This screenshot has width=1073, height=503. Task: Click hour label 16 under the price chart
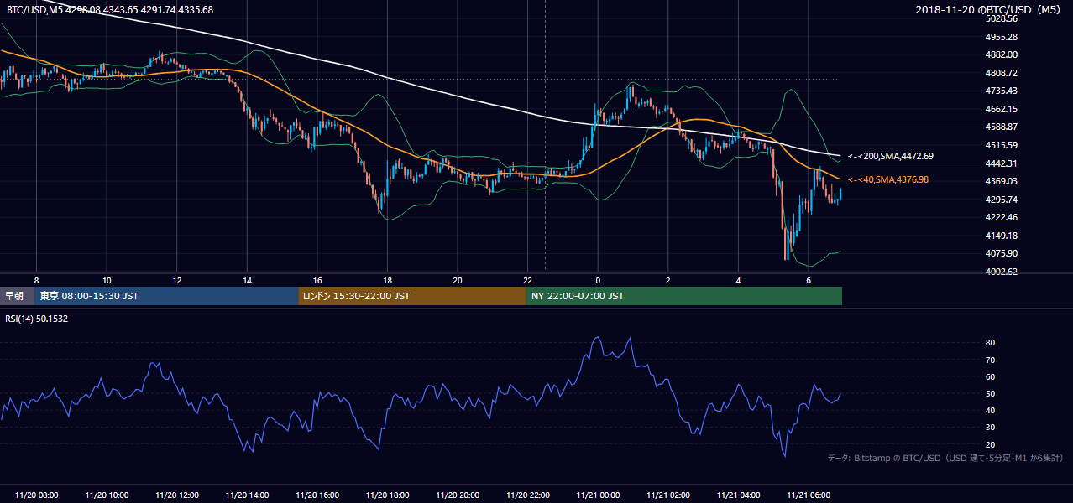point(317,280)
